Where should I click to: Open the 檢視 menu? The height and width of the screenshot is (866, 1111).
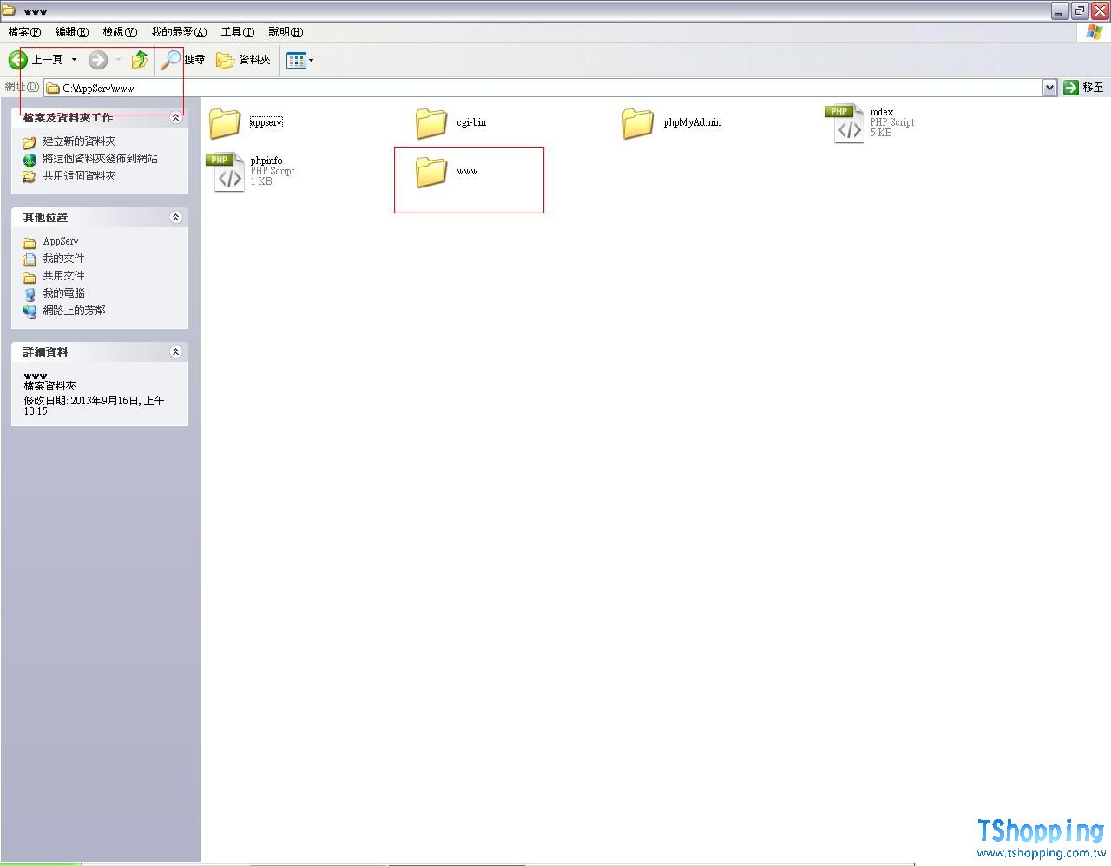click(x=120, y=32)
